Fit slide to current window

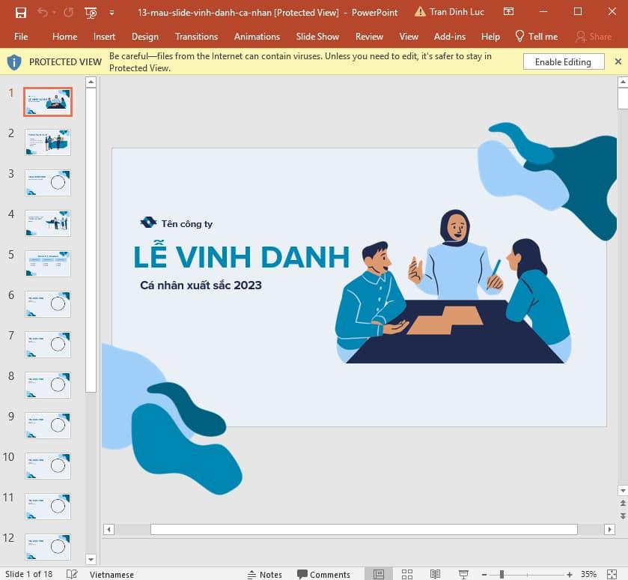(611, 573)
